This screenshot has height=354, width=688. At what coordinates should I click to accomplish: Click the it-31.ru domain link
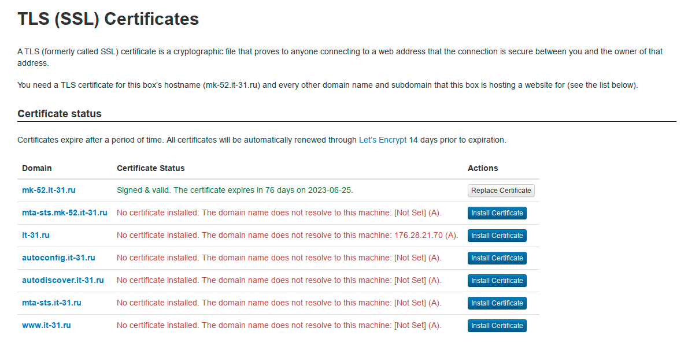(x=36, y=235)
